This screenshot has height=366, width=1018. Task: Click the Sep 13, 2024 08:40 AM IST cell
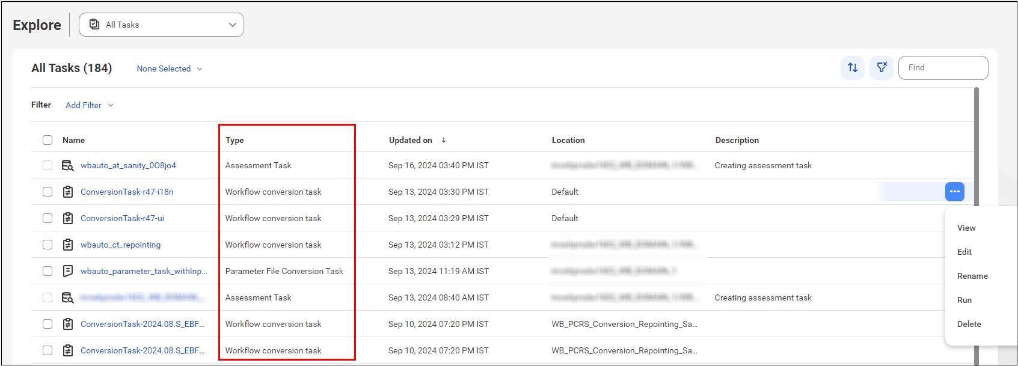pos(438,297)
